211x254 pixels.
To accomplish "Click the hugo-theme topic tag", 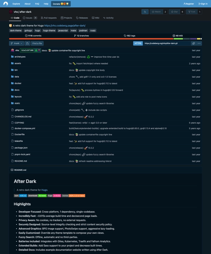I will [49, 30].
